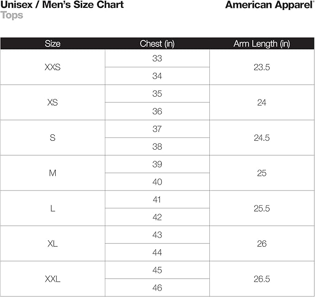Select the M size cell
This screenshot has height=297, width=315.
pos(52,173)
